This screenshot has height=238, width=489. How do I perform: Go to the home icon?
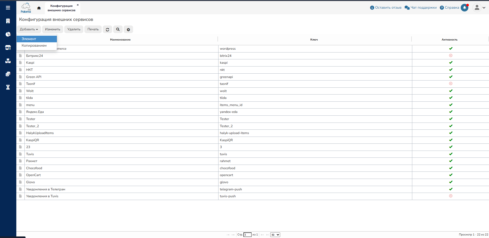[x=39, y=8]
